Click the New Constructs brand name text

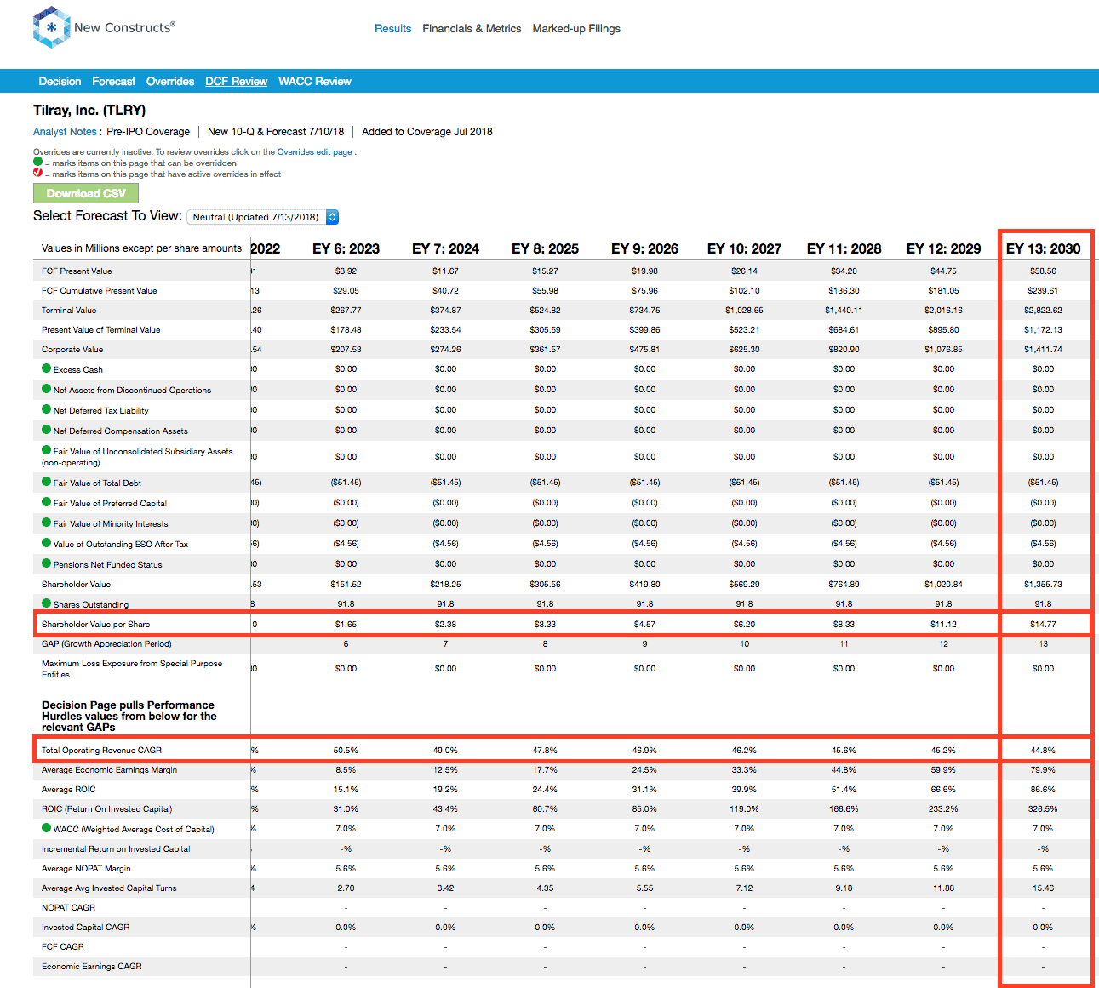click(x=124, y=27)
